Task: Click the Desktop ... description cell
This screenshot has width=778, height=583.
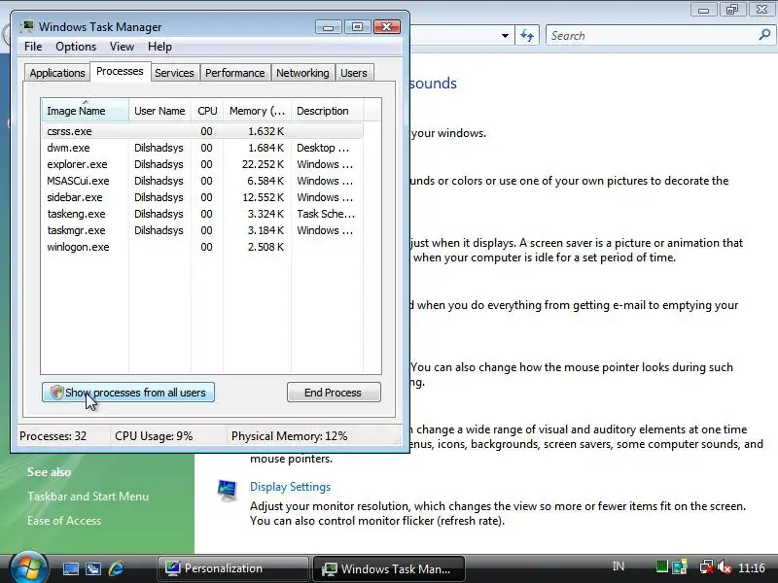Action: [x=323, y=148]
